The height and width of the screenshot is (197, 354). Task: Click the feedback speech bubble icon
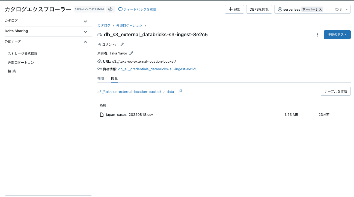coord(120,9)
